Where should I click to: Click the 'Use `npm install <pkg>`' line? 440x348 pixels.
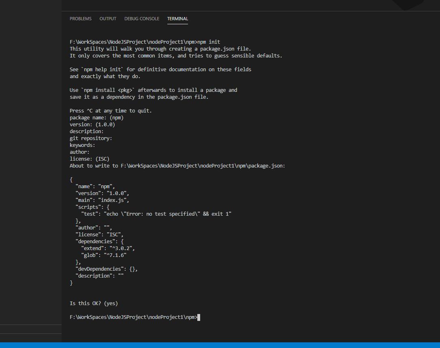pos(154,90)
